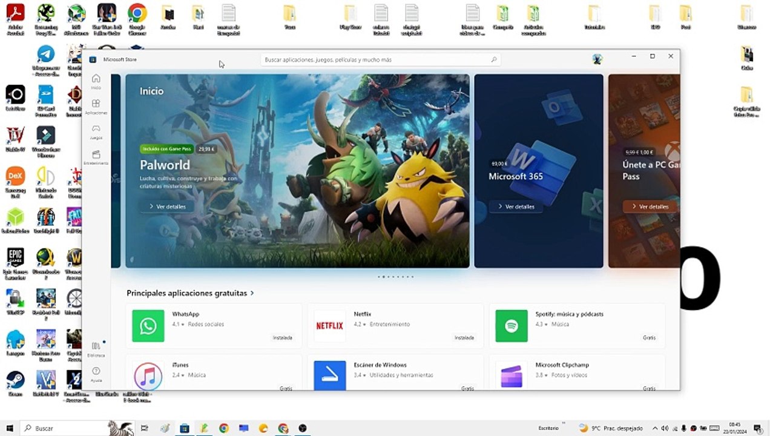Click Ver detalles for Palworld
This screenshot has width=770, height=436.
click(x=167, y=206)
